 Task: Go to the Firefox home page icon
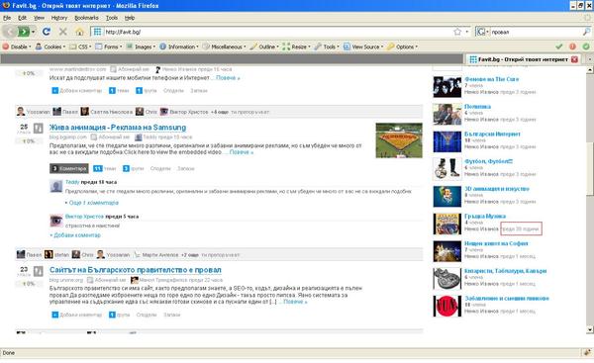[x=79, y=32]
